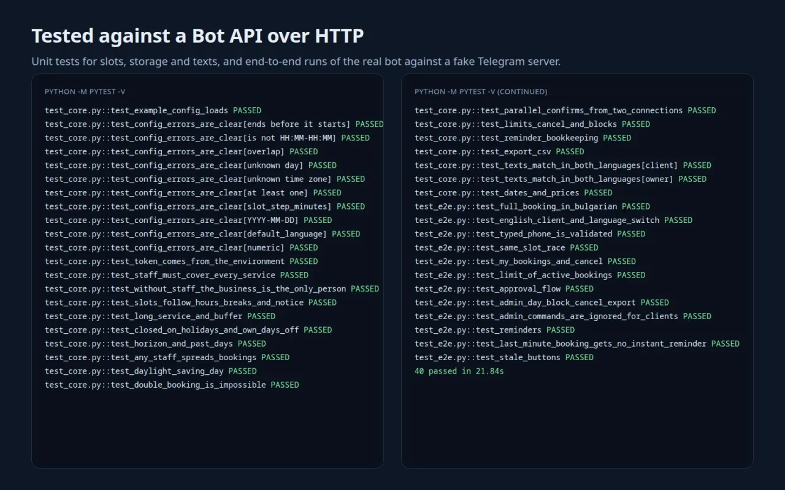The width and height of the screenshot is (785, 490).
Task: Click the config error line with [slot_step_minutes]
Action: (205, 206)
